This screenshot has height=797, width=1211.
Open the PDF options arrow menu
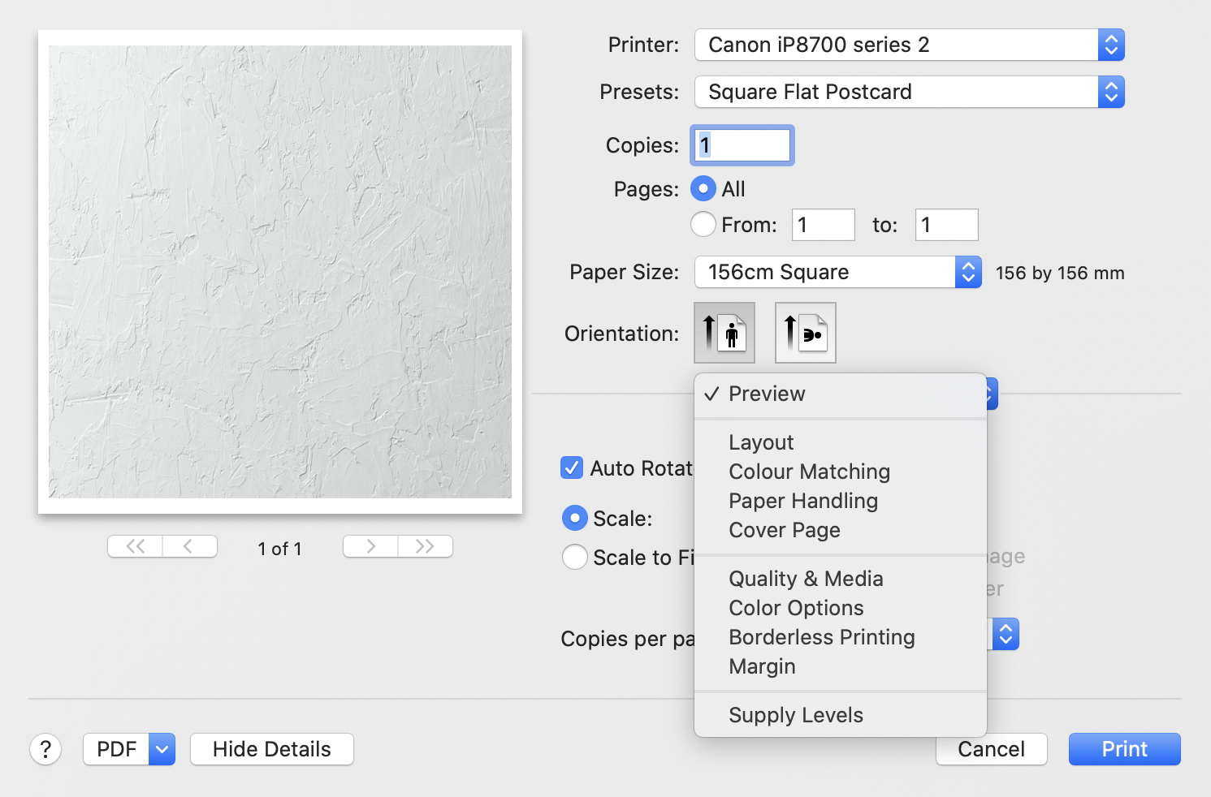[162, 749]
